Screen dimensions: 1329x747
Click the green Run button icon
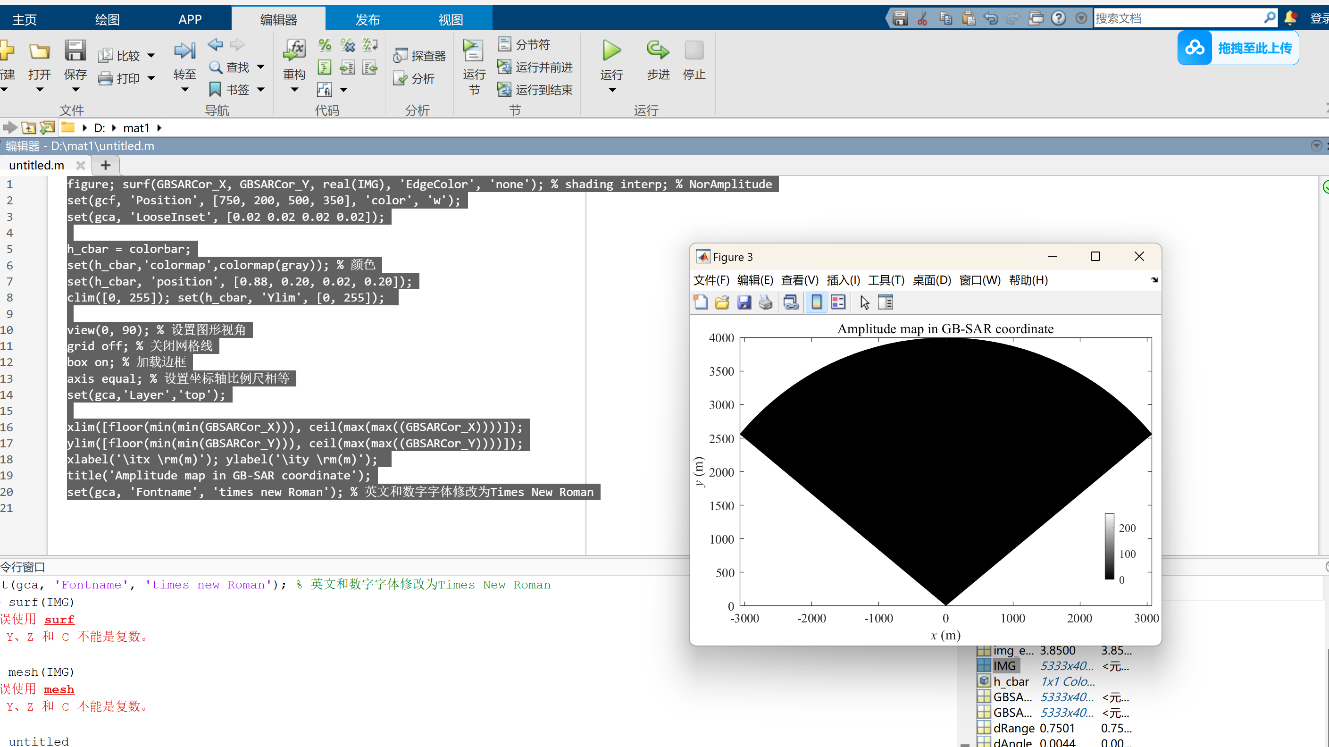611,50
